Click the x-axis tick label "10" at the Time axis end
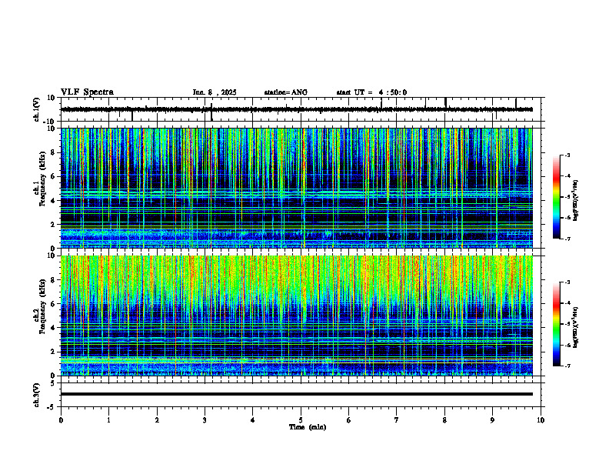Viewport: 609px width, 471px height. (x=541, y=420)
